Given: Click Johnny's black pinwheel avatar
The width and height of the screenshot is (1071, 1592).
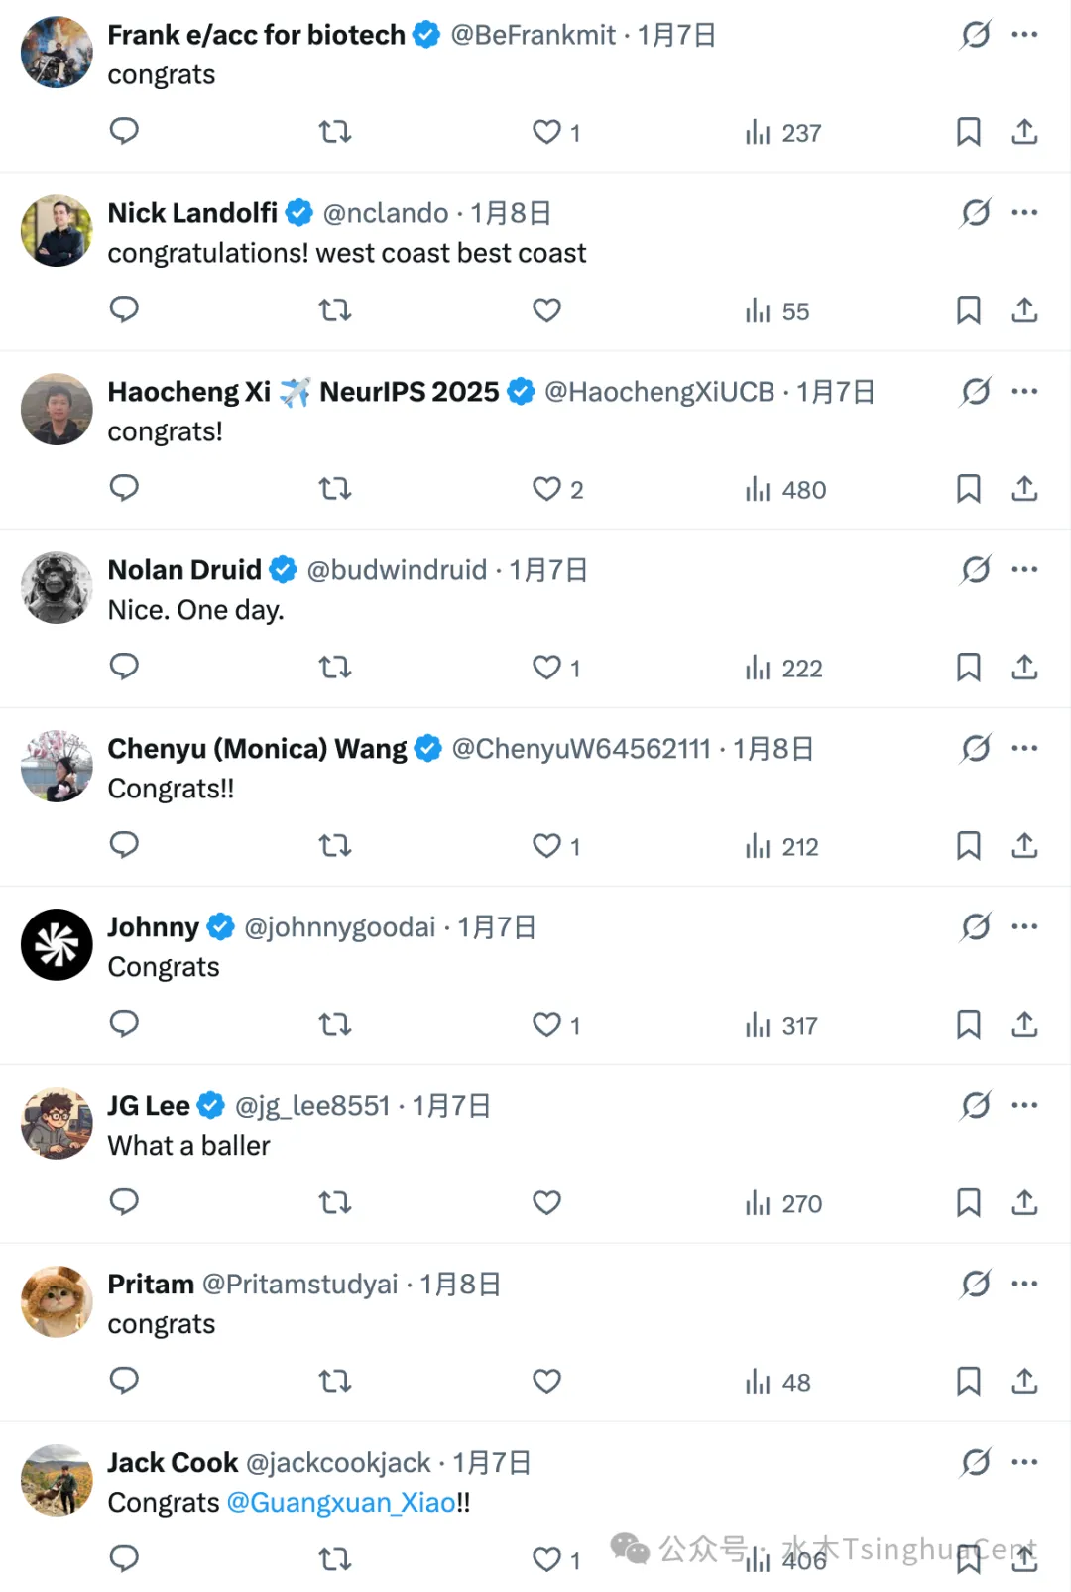Looking at the screenshot, I should (x=57, y=945).
